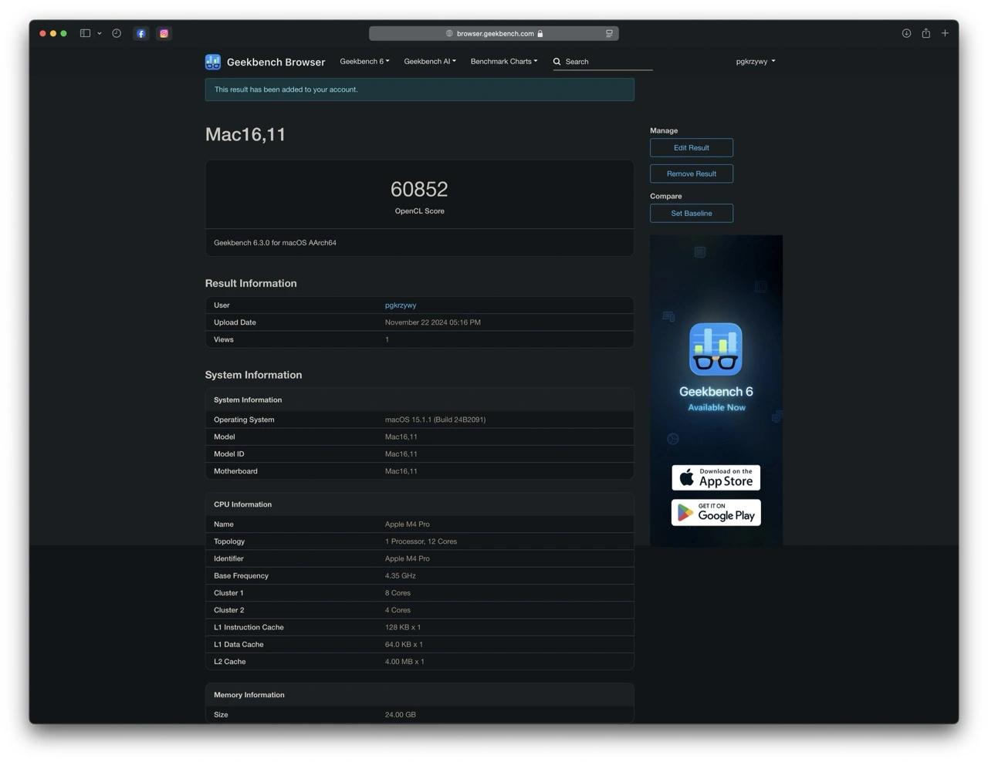Expand the Geekbench 6 menu
The width and height of the screenshot is (988, 762).
click(364, 61)
